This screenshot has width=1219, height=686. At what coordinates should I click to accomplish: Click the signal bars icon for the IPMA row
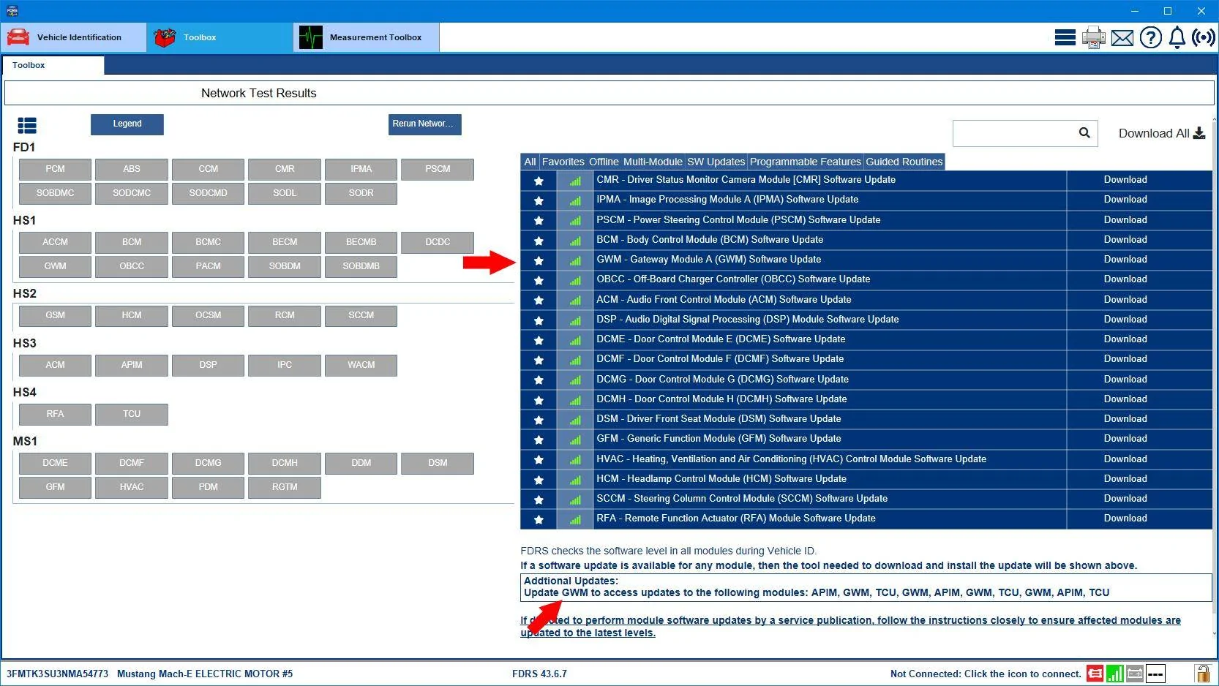(x=575, y=200)
